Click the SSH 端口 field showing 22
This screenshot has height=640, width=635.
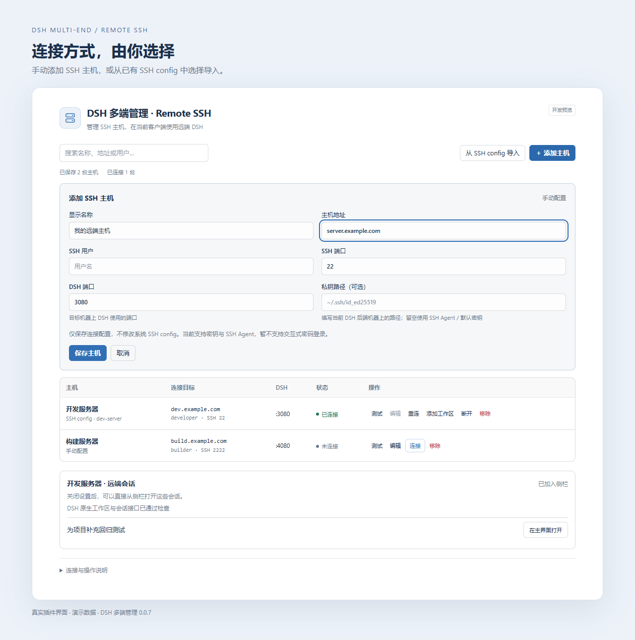click(x=444, y=266)
